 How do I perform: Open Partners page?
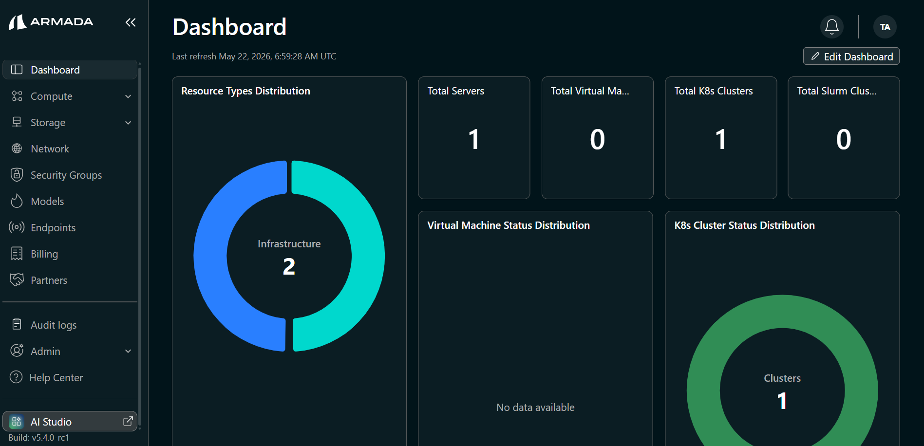click(x=70, y=280)
